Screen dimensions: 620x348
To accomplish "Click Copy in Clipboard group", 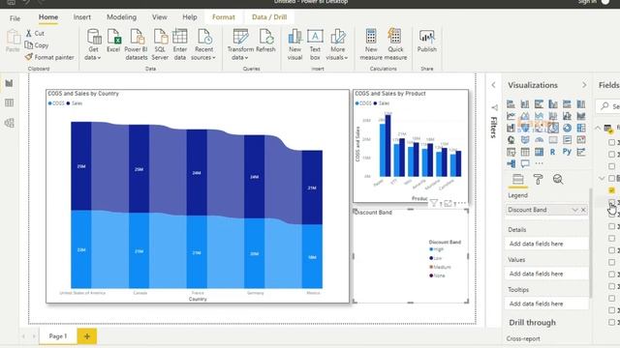I will click(37, 45).
